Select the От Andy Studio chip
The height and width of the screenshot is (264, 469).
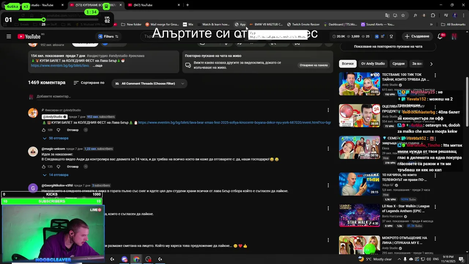[373, 64]
